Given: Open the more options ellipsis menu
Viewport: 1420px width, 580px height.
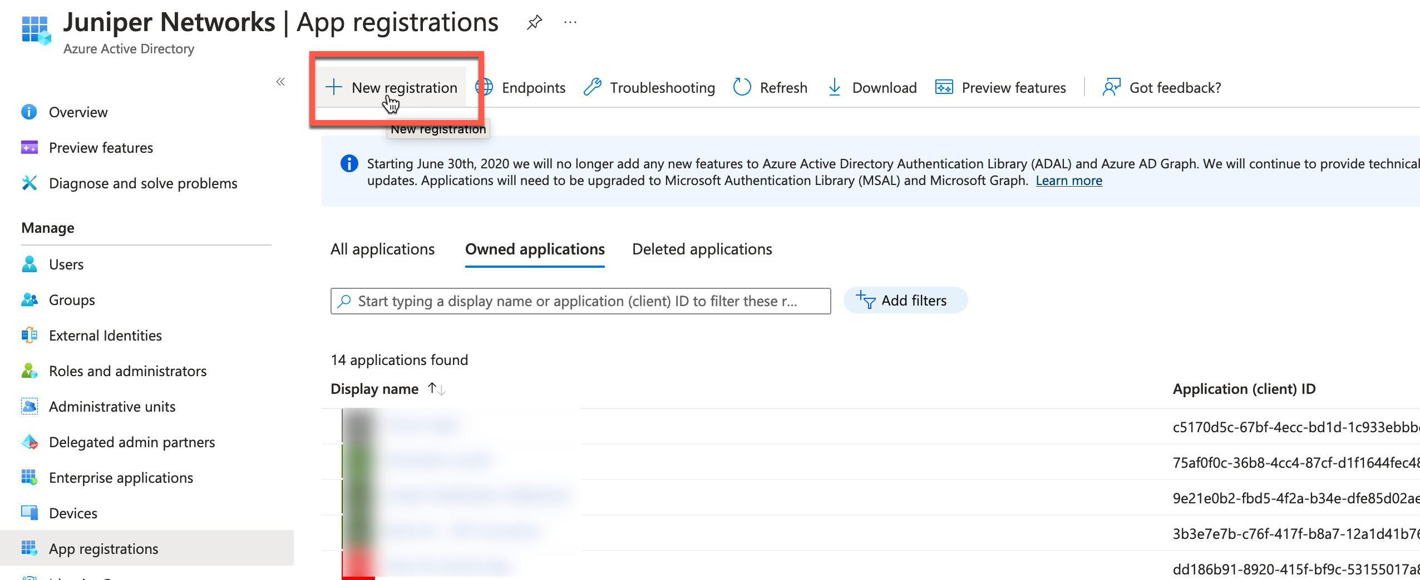Looking at the screenshot, I should click(570, 23).
